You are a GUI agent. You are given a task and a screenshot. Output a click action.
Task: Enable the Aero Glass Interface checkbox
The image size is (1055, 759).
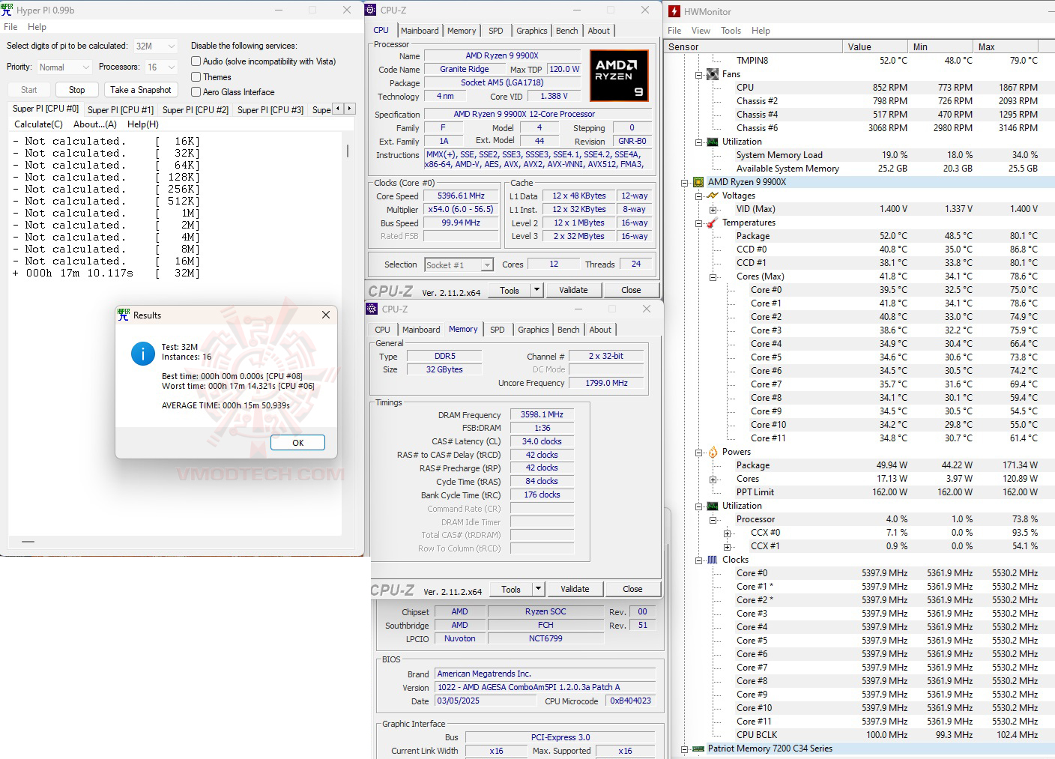pyautogui.click(x=196, y=91)
